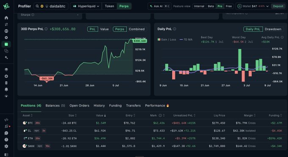
Task: Open the question mark help icon
Action: [x=6, y=140]
